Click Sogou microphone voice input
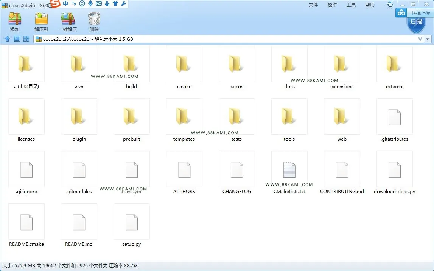434x271 pixels. 90,3
